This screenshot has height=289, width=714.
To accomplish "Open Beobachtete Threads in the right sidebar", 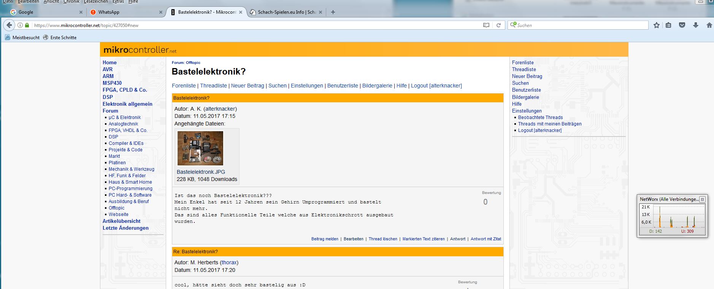I will (x=540, y=118).
